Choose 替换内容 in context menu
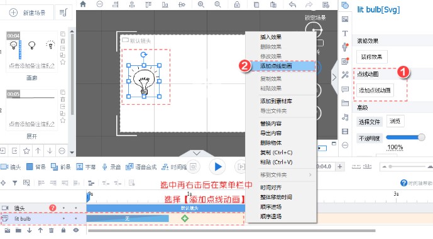Viewport: 433px width, 239px height. pos(271,124)
